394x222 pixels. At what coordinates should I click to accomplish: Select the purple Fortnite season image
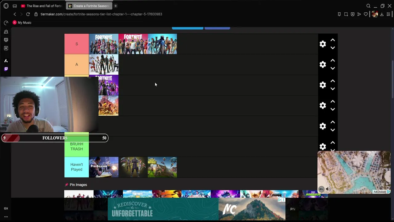tap(108, 85)
